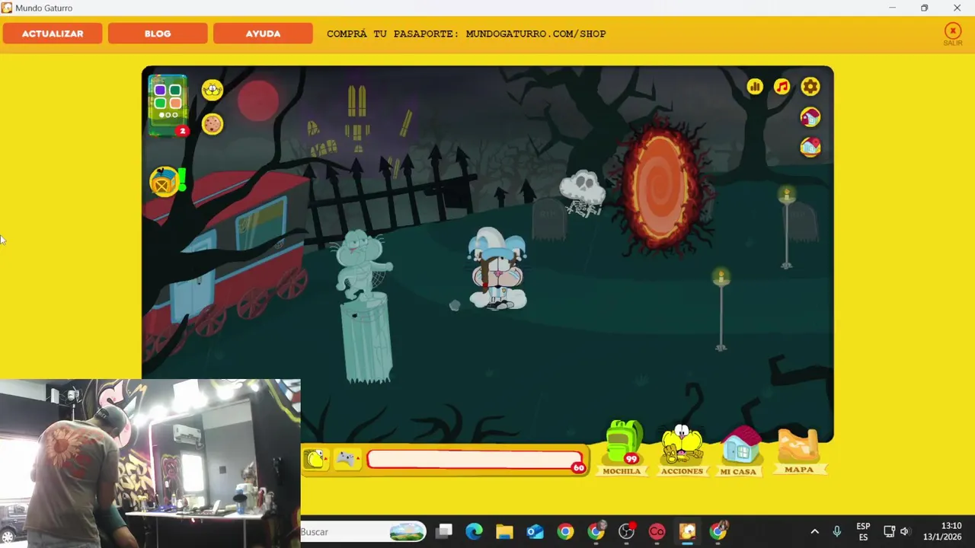Click the cookie round icon

tap(213, 124)
